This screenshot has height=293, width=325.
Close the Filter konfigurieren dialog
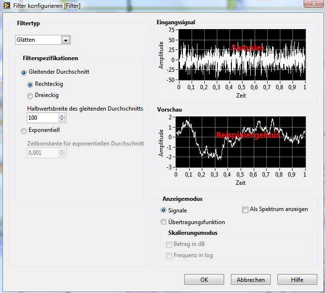point(314,3)
